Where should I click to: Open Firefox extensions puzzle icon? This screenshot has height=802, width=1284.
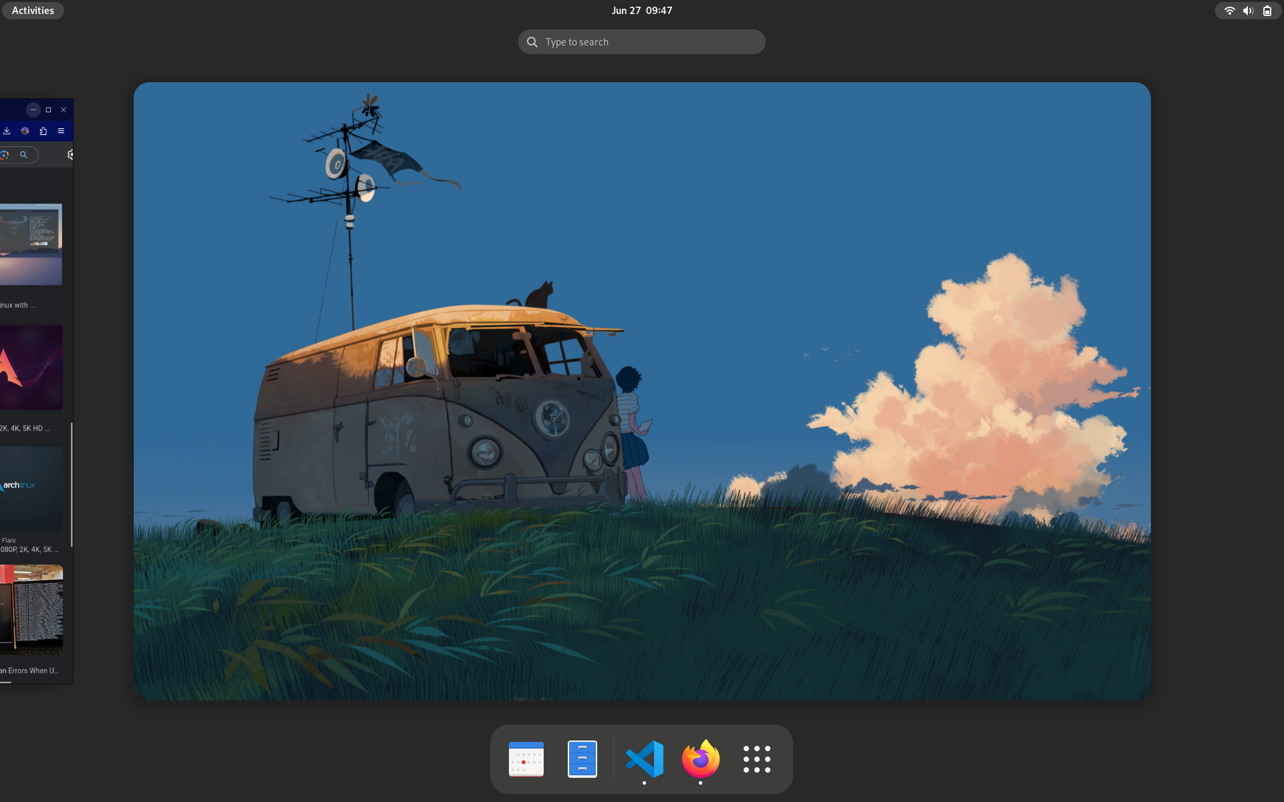coord(43,131)
